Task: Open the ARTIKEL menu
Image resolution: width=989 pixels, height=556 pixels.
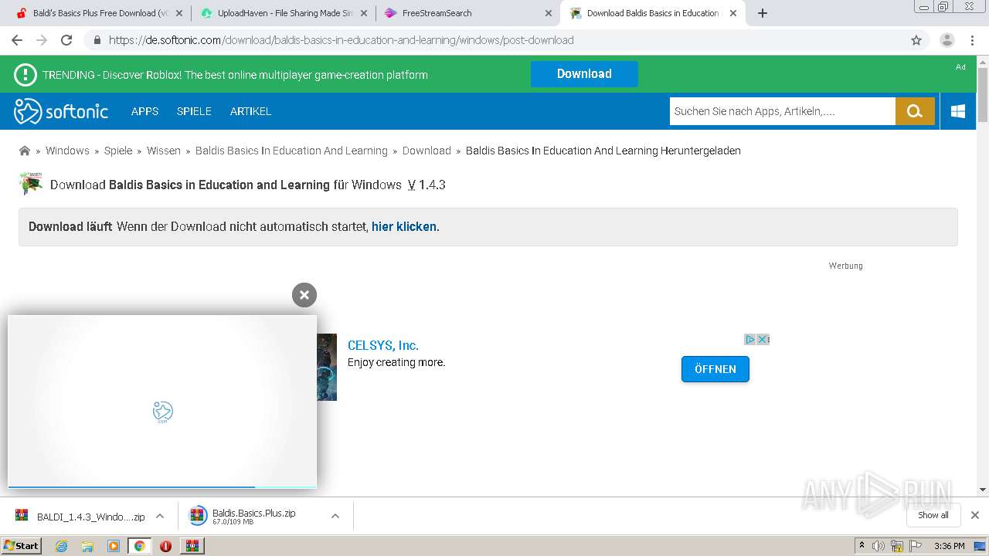Action: pos(250,111)
